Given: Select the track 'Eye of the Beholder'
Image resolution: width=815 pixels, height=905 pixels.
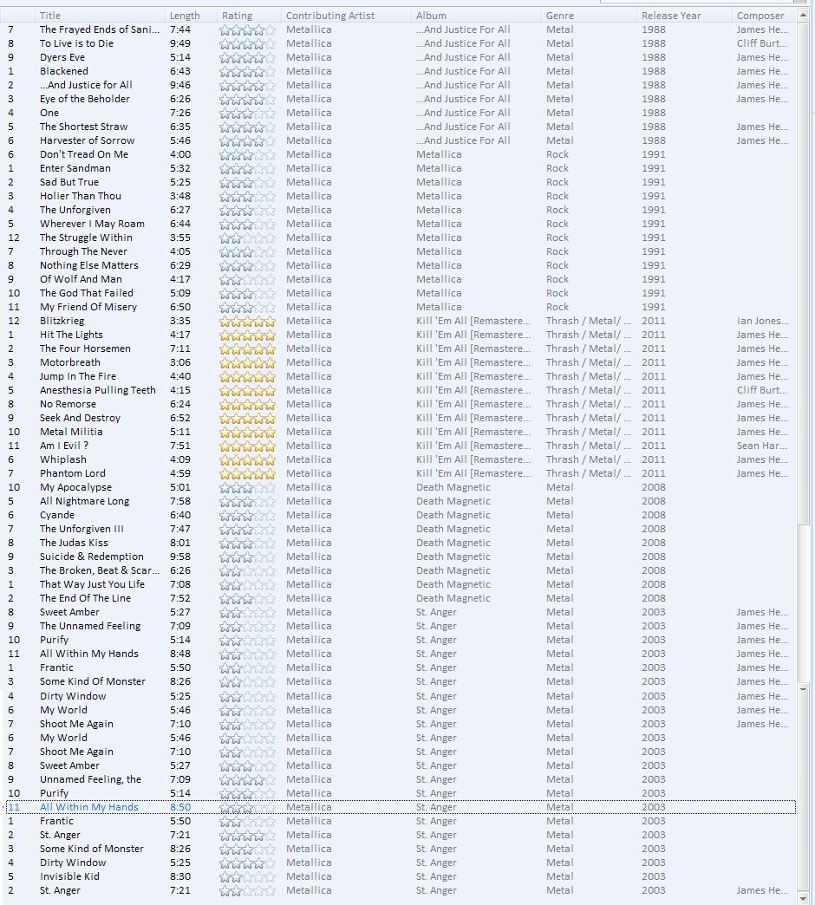Looking at the screenshot, I should click(x=85, y=99).
